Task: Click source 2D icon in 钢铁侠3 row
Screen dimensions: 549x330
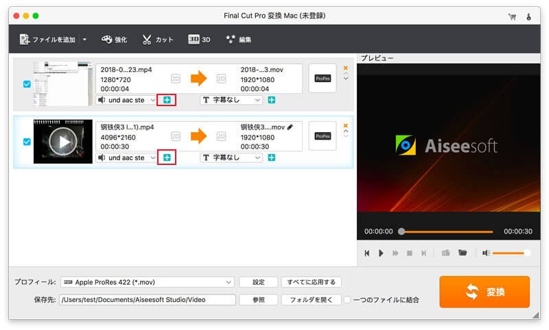Action: point(176,136)
